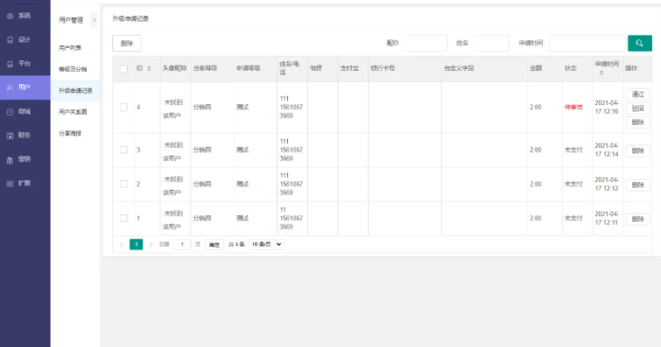Click the 支付宝 column header
This screenshot has width=661, height=347.
coord(349,68)
